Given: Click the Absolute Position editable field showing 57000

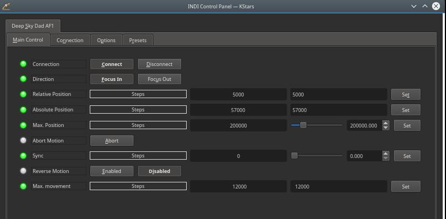Looking at the screenshot, I should coord(339,110).
